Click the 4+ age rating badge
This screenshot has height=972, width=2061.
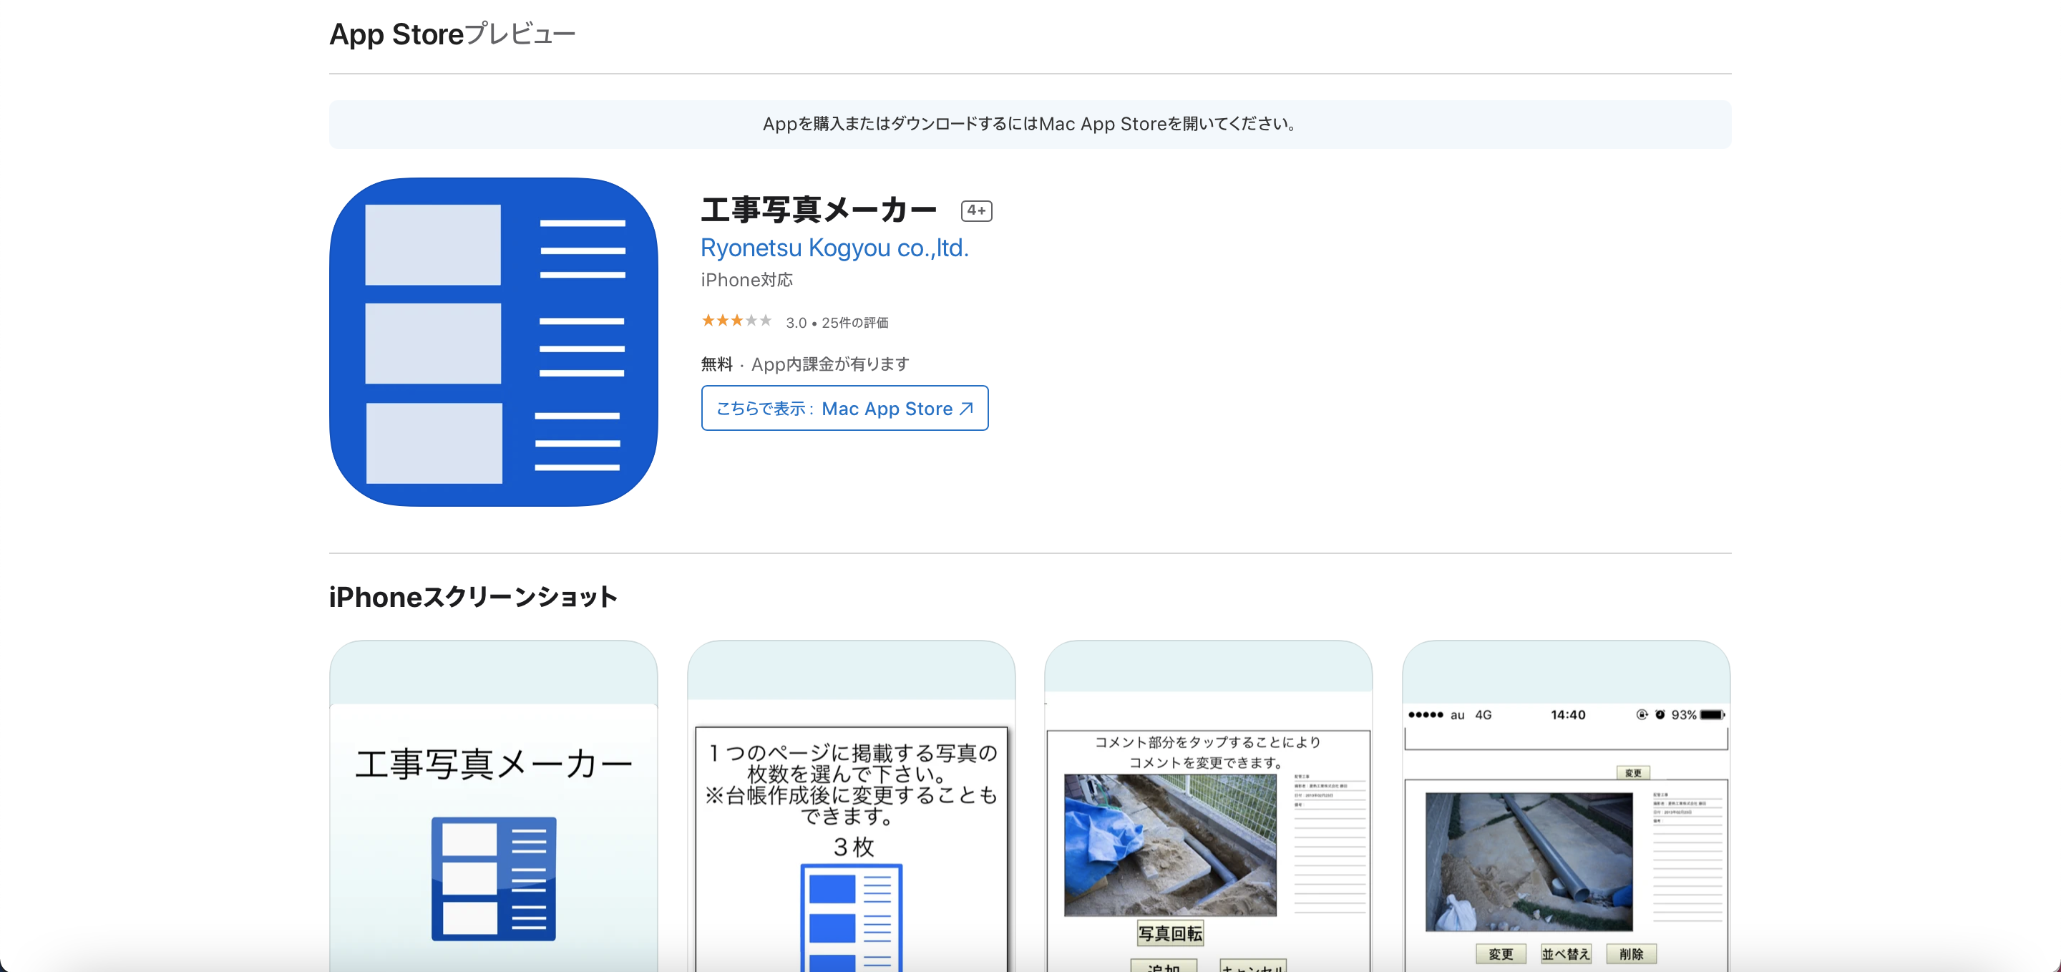click(x=975, y=210)
